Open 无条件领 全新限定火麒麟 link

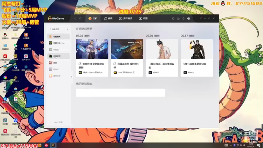pyautogui.click(x=91, y=65)
